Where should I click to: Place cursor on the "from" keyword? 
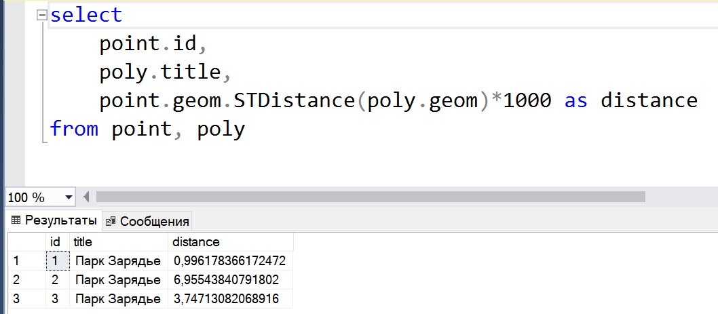point(75,129)
